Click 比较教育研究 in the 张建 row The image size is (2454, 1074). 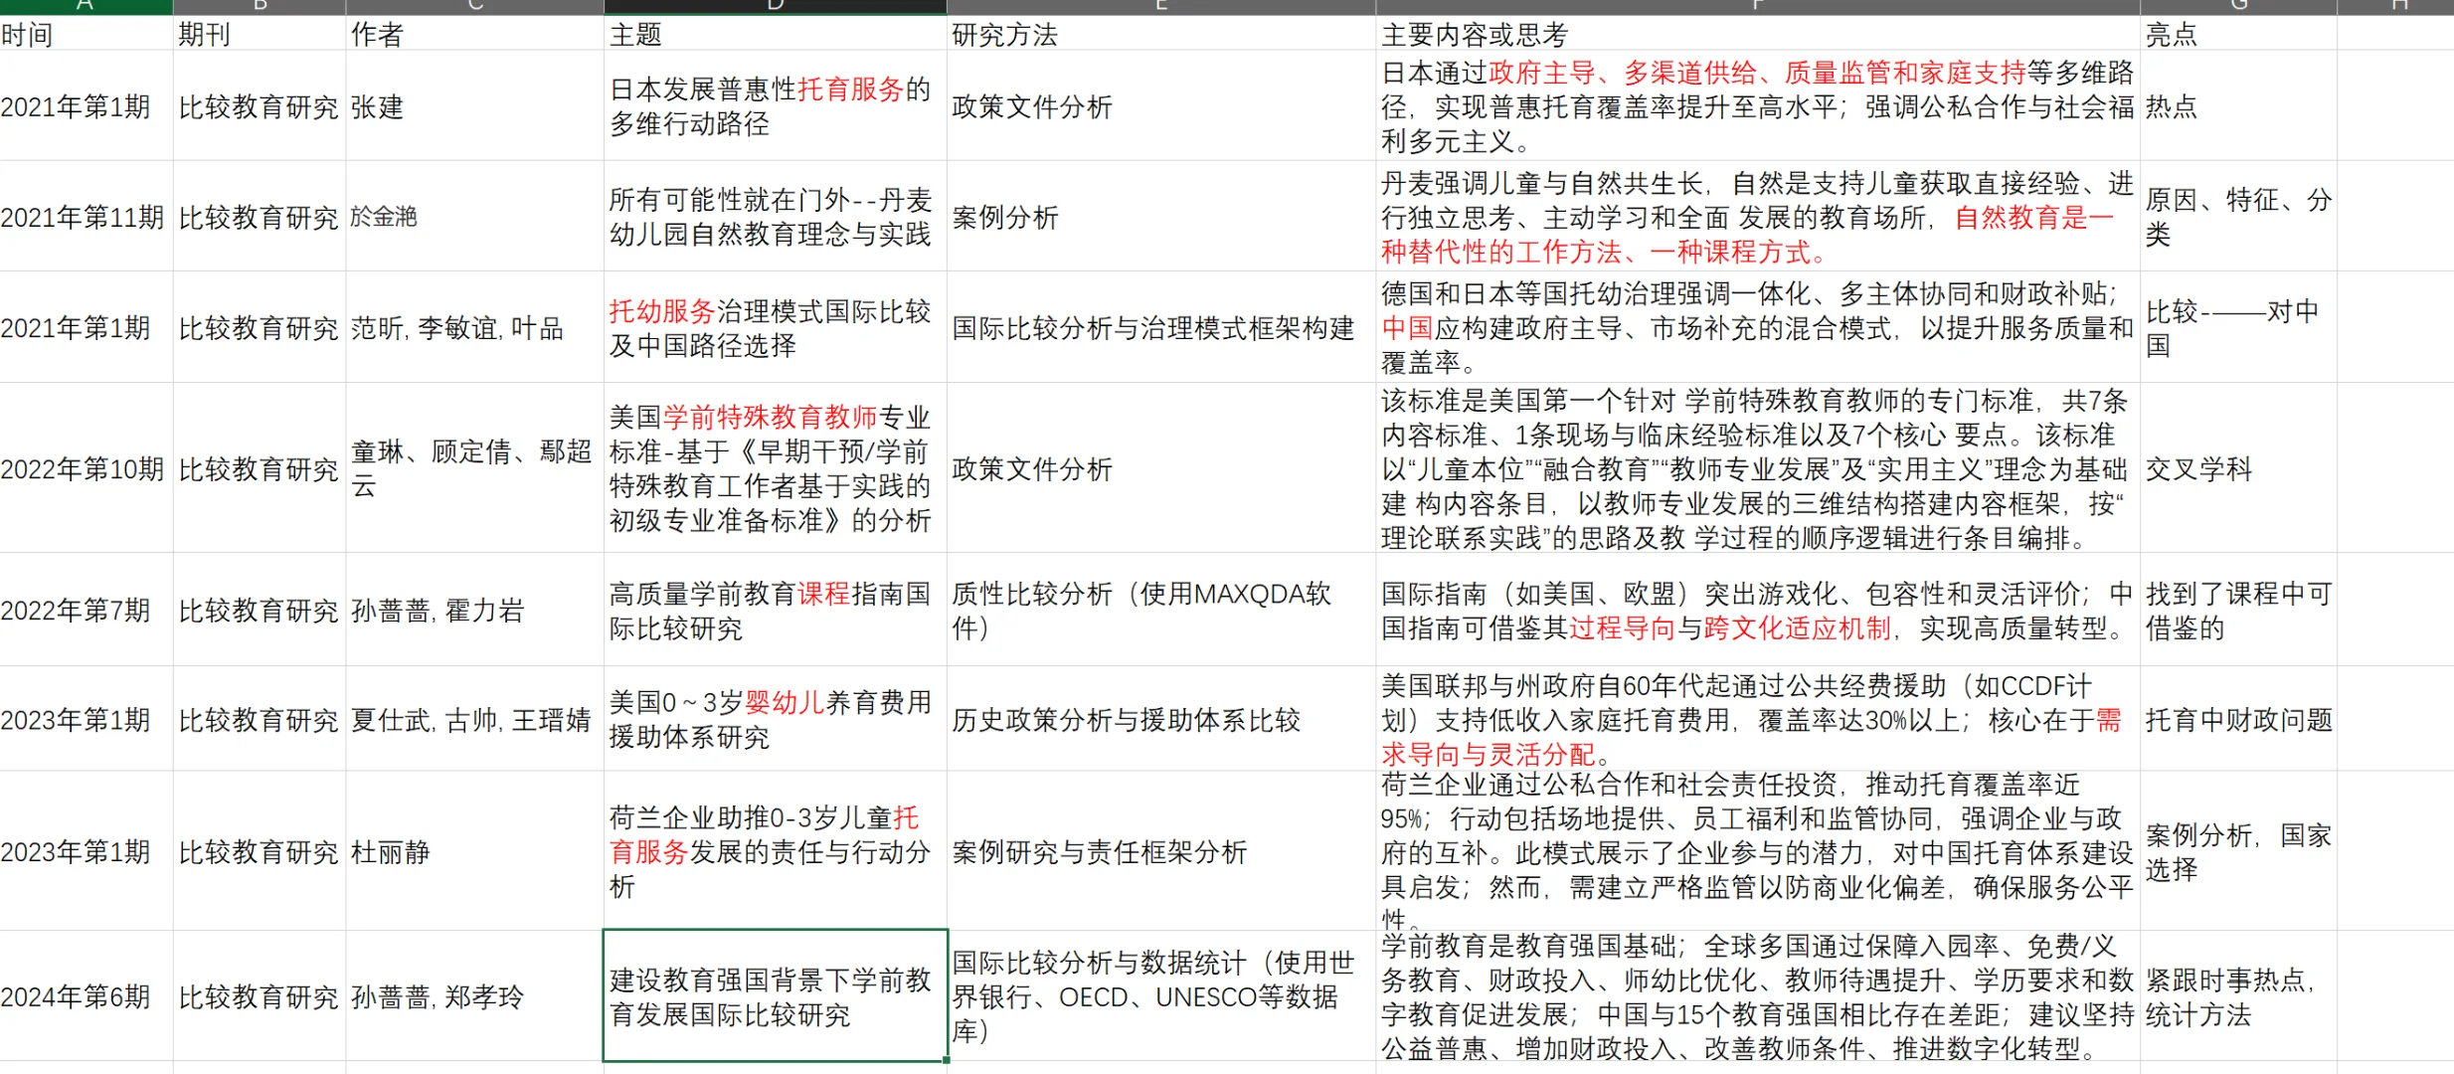click(x=259, y=105)
